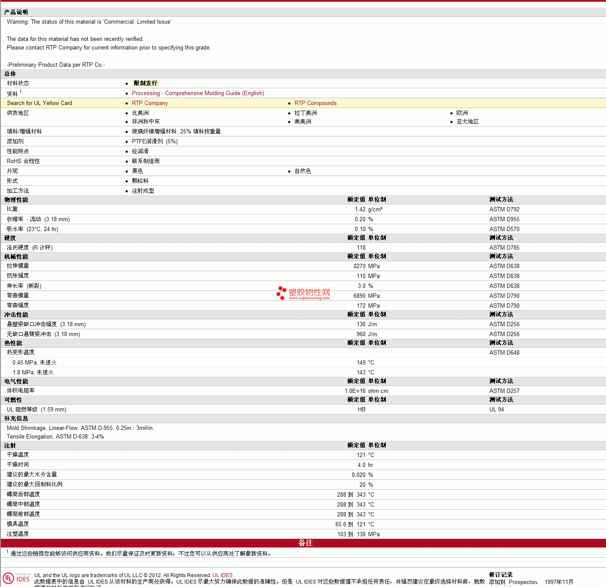Click the UL 94 test method text
This screenshot has height=587, width=606.
point(496,410)
